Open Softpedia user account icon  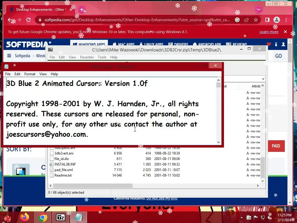pyautogui.click(x=283, y=44)
